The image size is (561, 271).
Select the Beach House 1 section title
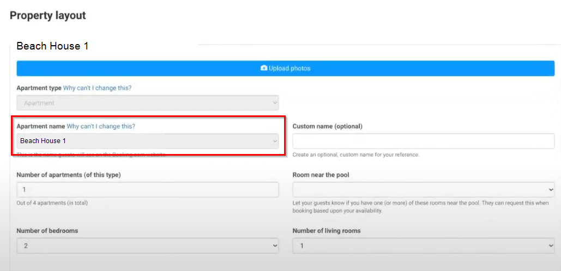[52, 46]
